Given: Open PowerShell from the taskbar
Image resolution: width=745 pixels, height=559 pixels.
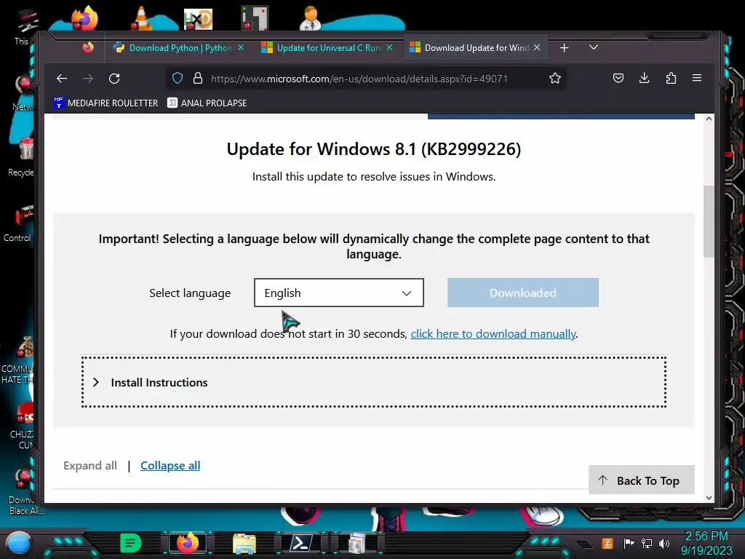Looking at the screenshot, I should 301,543.
